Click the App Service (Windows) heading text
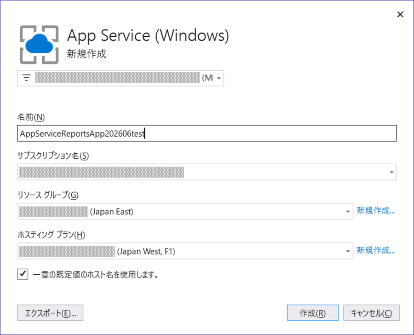This screenshot has height=335, width=414. [x=148, y=35]
